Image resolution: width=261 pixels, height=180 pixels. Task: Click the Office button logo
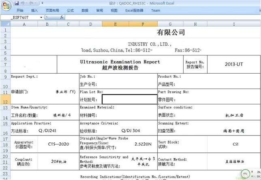tap(6, 5)
